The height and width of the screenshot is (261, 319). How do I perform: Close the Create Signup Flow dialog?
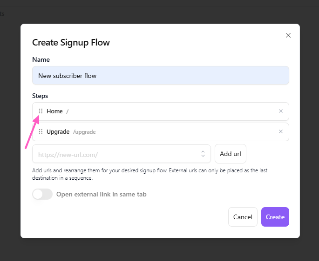pyautogui.click(x=288, y=35)
